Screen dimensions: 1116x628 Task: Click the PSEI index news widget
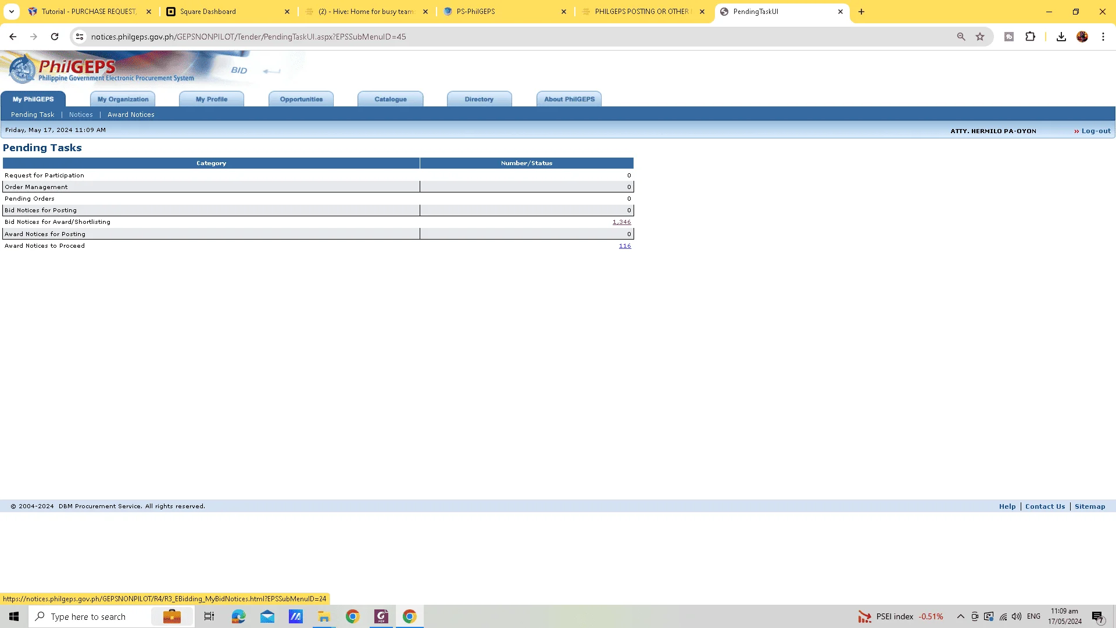(x=901, y=616)
